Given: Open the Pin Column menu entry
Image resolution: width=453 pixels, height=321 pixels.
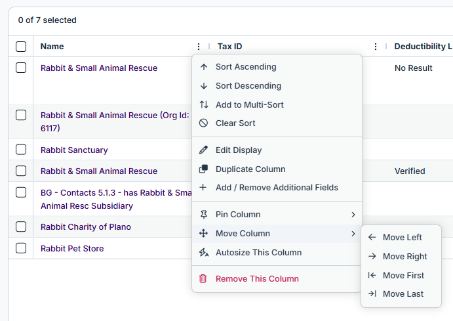Looking at the screenshot, I should 277,214.
